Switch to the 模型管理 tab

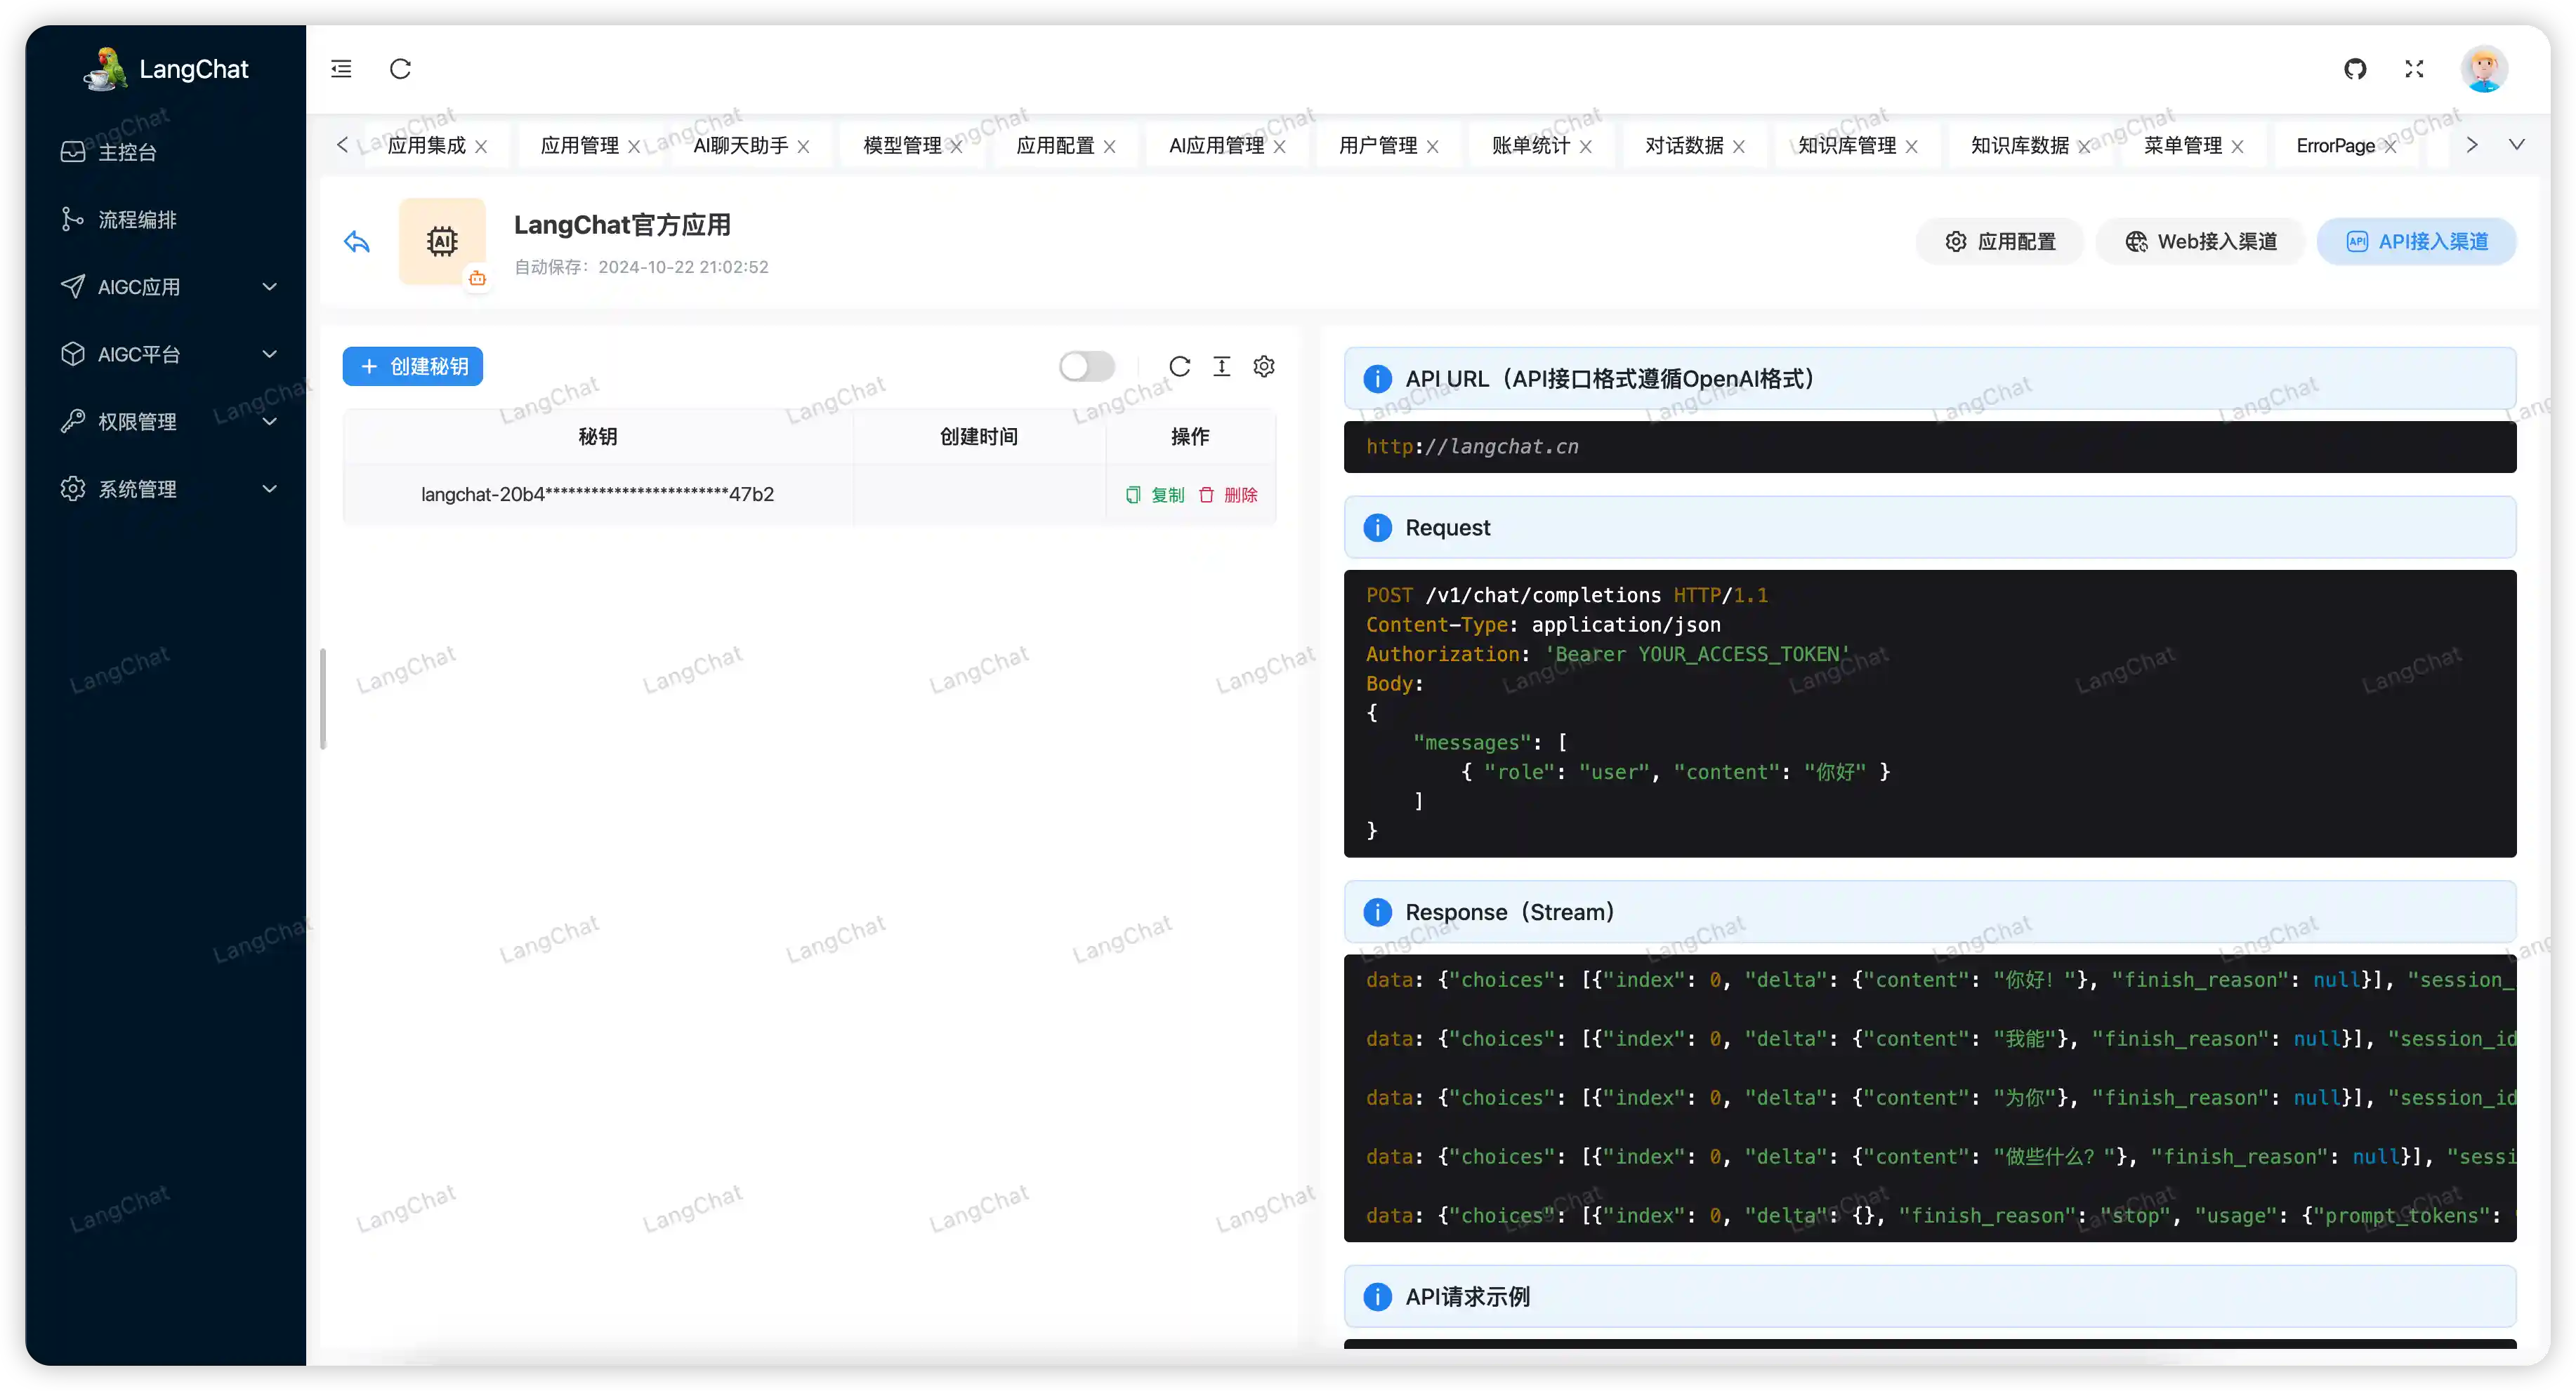pyautogui.click(x=902, y=146)
